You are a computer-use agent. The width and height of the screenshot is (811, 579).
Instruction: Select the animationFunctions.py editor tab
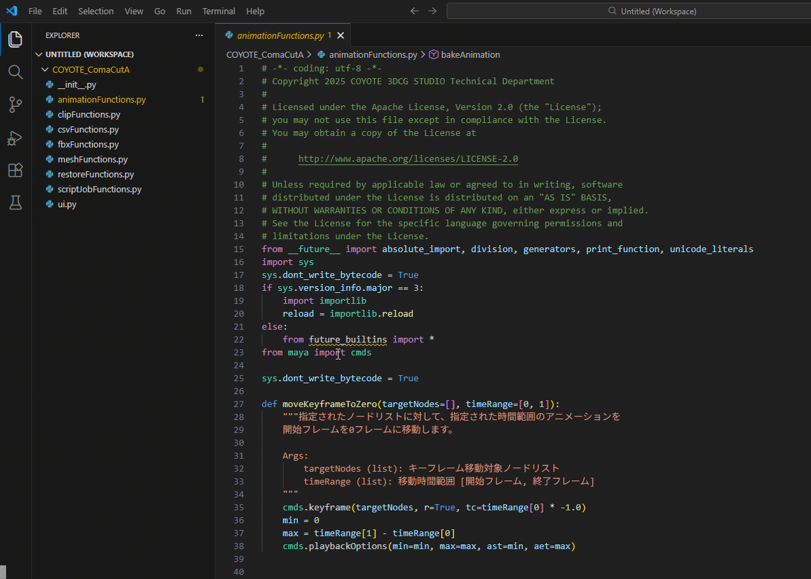[x=280, y=35]
